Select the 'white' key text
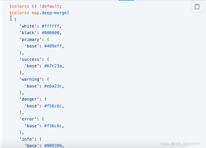 28,26
